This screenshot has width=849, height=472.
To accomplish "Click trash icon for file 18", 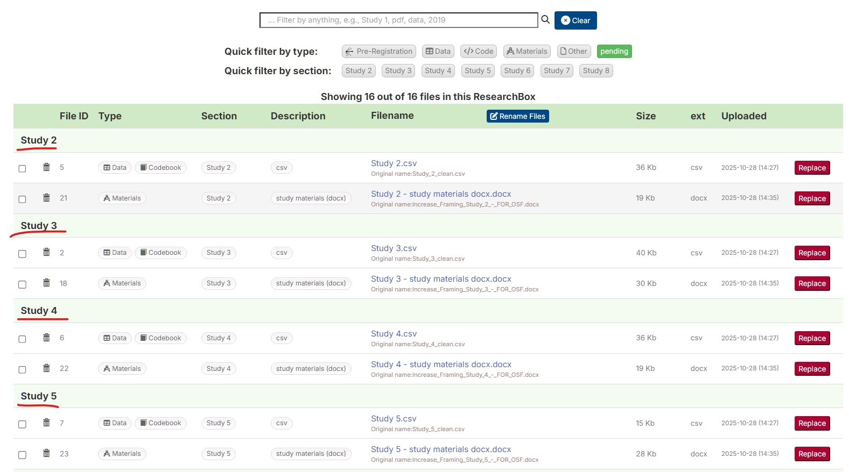I will click(47, 283).
